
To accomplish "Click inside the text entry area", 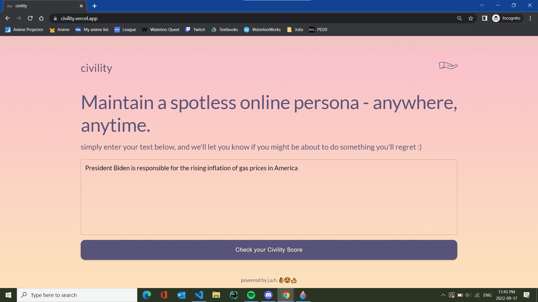I will 269,201.
